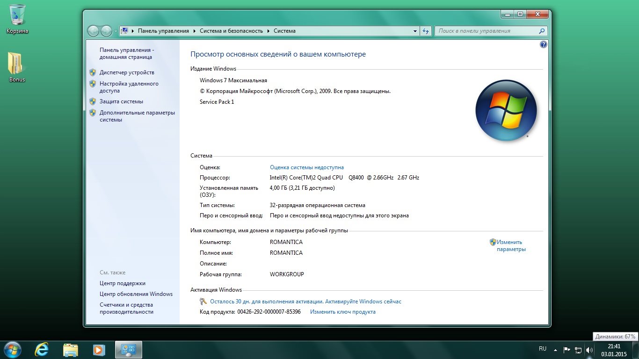Open Защита системы link
Image resolution: width=639 pixels, height=359 pixels.
pyautogui.click(x=121, y=101)
